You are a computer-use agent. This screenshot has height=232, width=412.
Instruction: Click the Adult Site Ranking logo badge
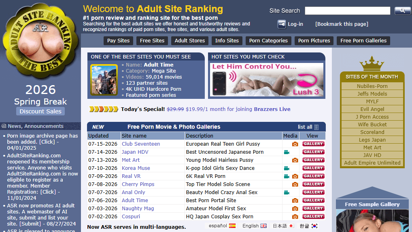click(x=40, y=41)
